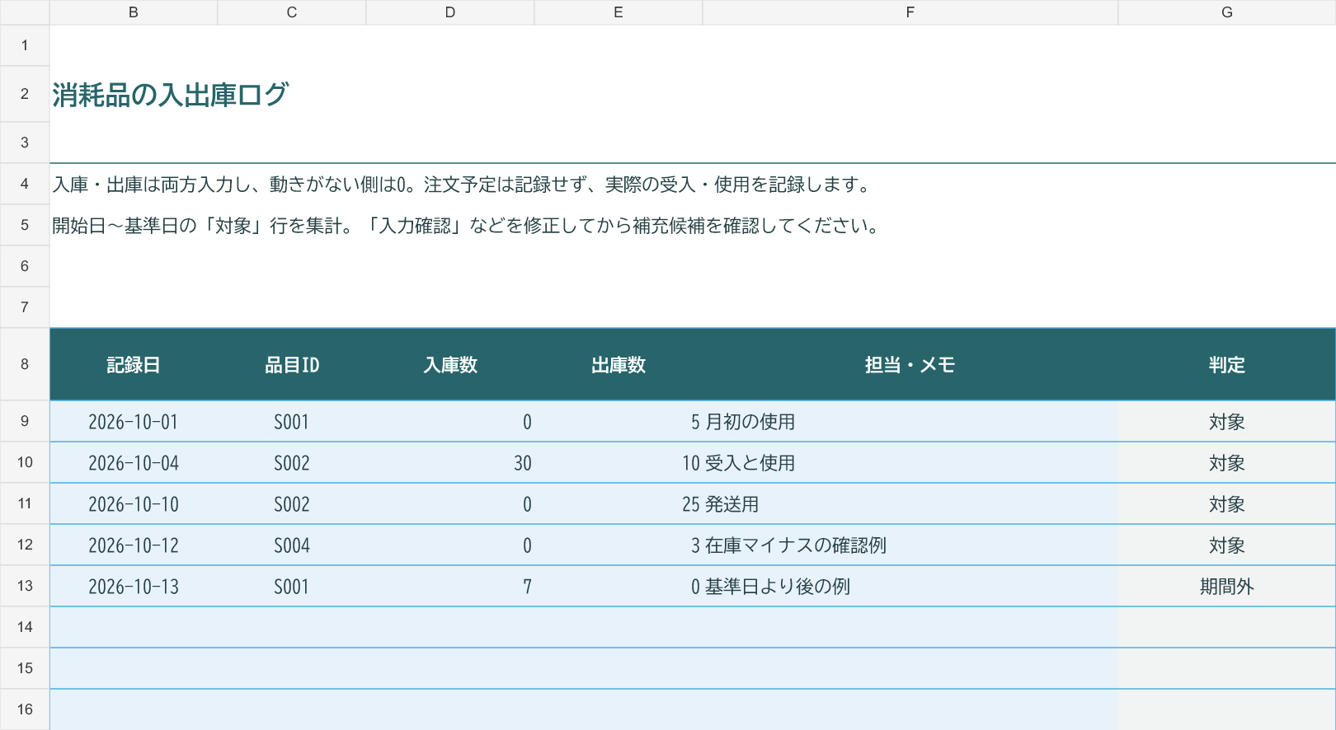Select the date cell 2026-10-10

pyautogui.click(x=134, y=504)
